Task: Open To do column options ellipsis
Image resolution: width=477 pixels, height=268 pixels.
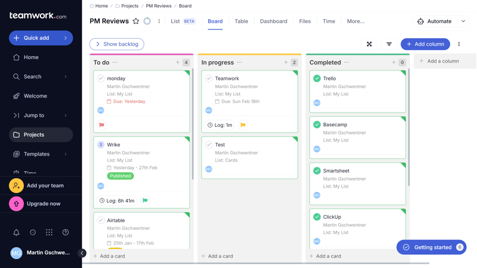Action: 114,63
